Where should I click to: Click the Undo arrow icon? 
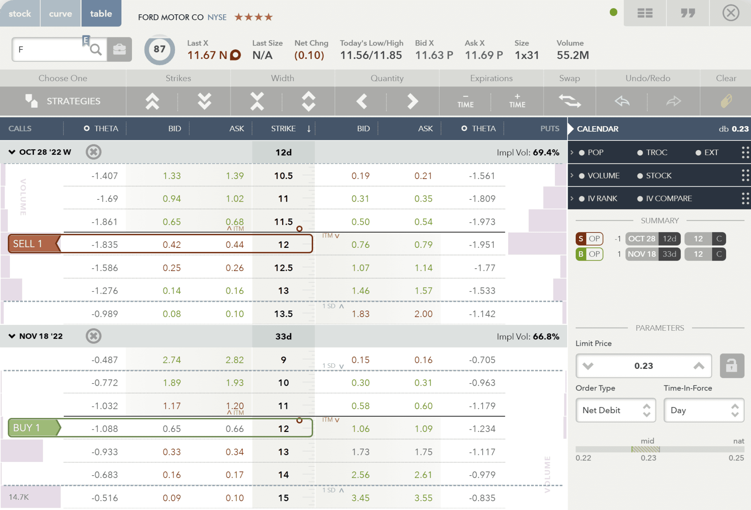click(622, 101)
